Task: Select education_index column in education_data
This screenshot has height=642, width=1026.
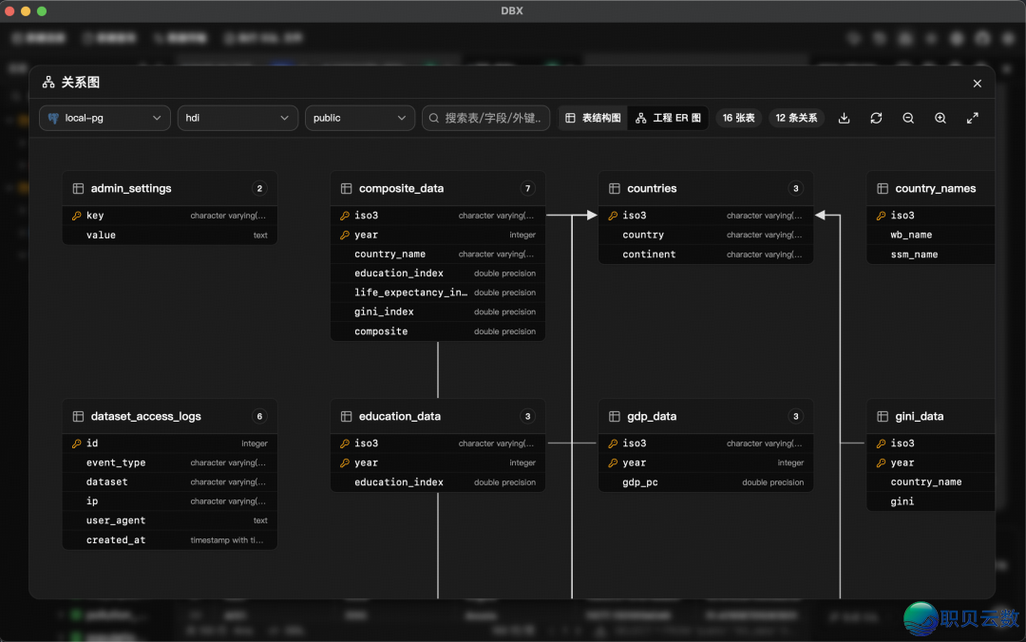Action: pyautogui.click(x=438, y=482)
